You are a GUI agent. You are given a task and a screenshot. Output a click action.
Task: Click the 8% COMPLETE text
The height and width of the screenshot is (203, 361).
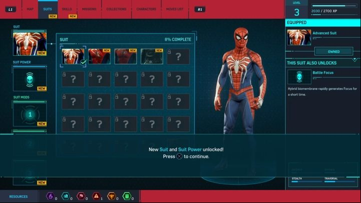(x=178, y=39)
